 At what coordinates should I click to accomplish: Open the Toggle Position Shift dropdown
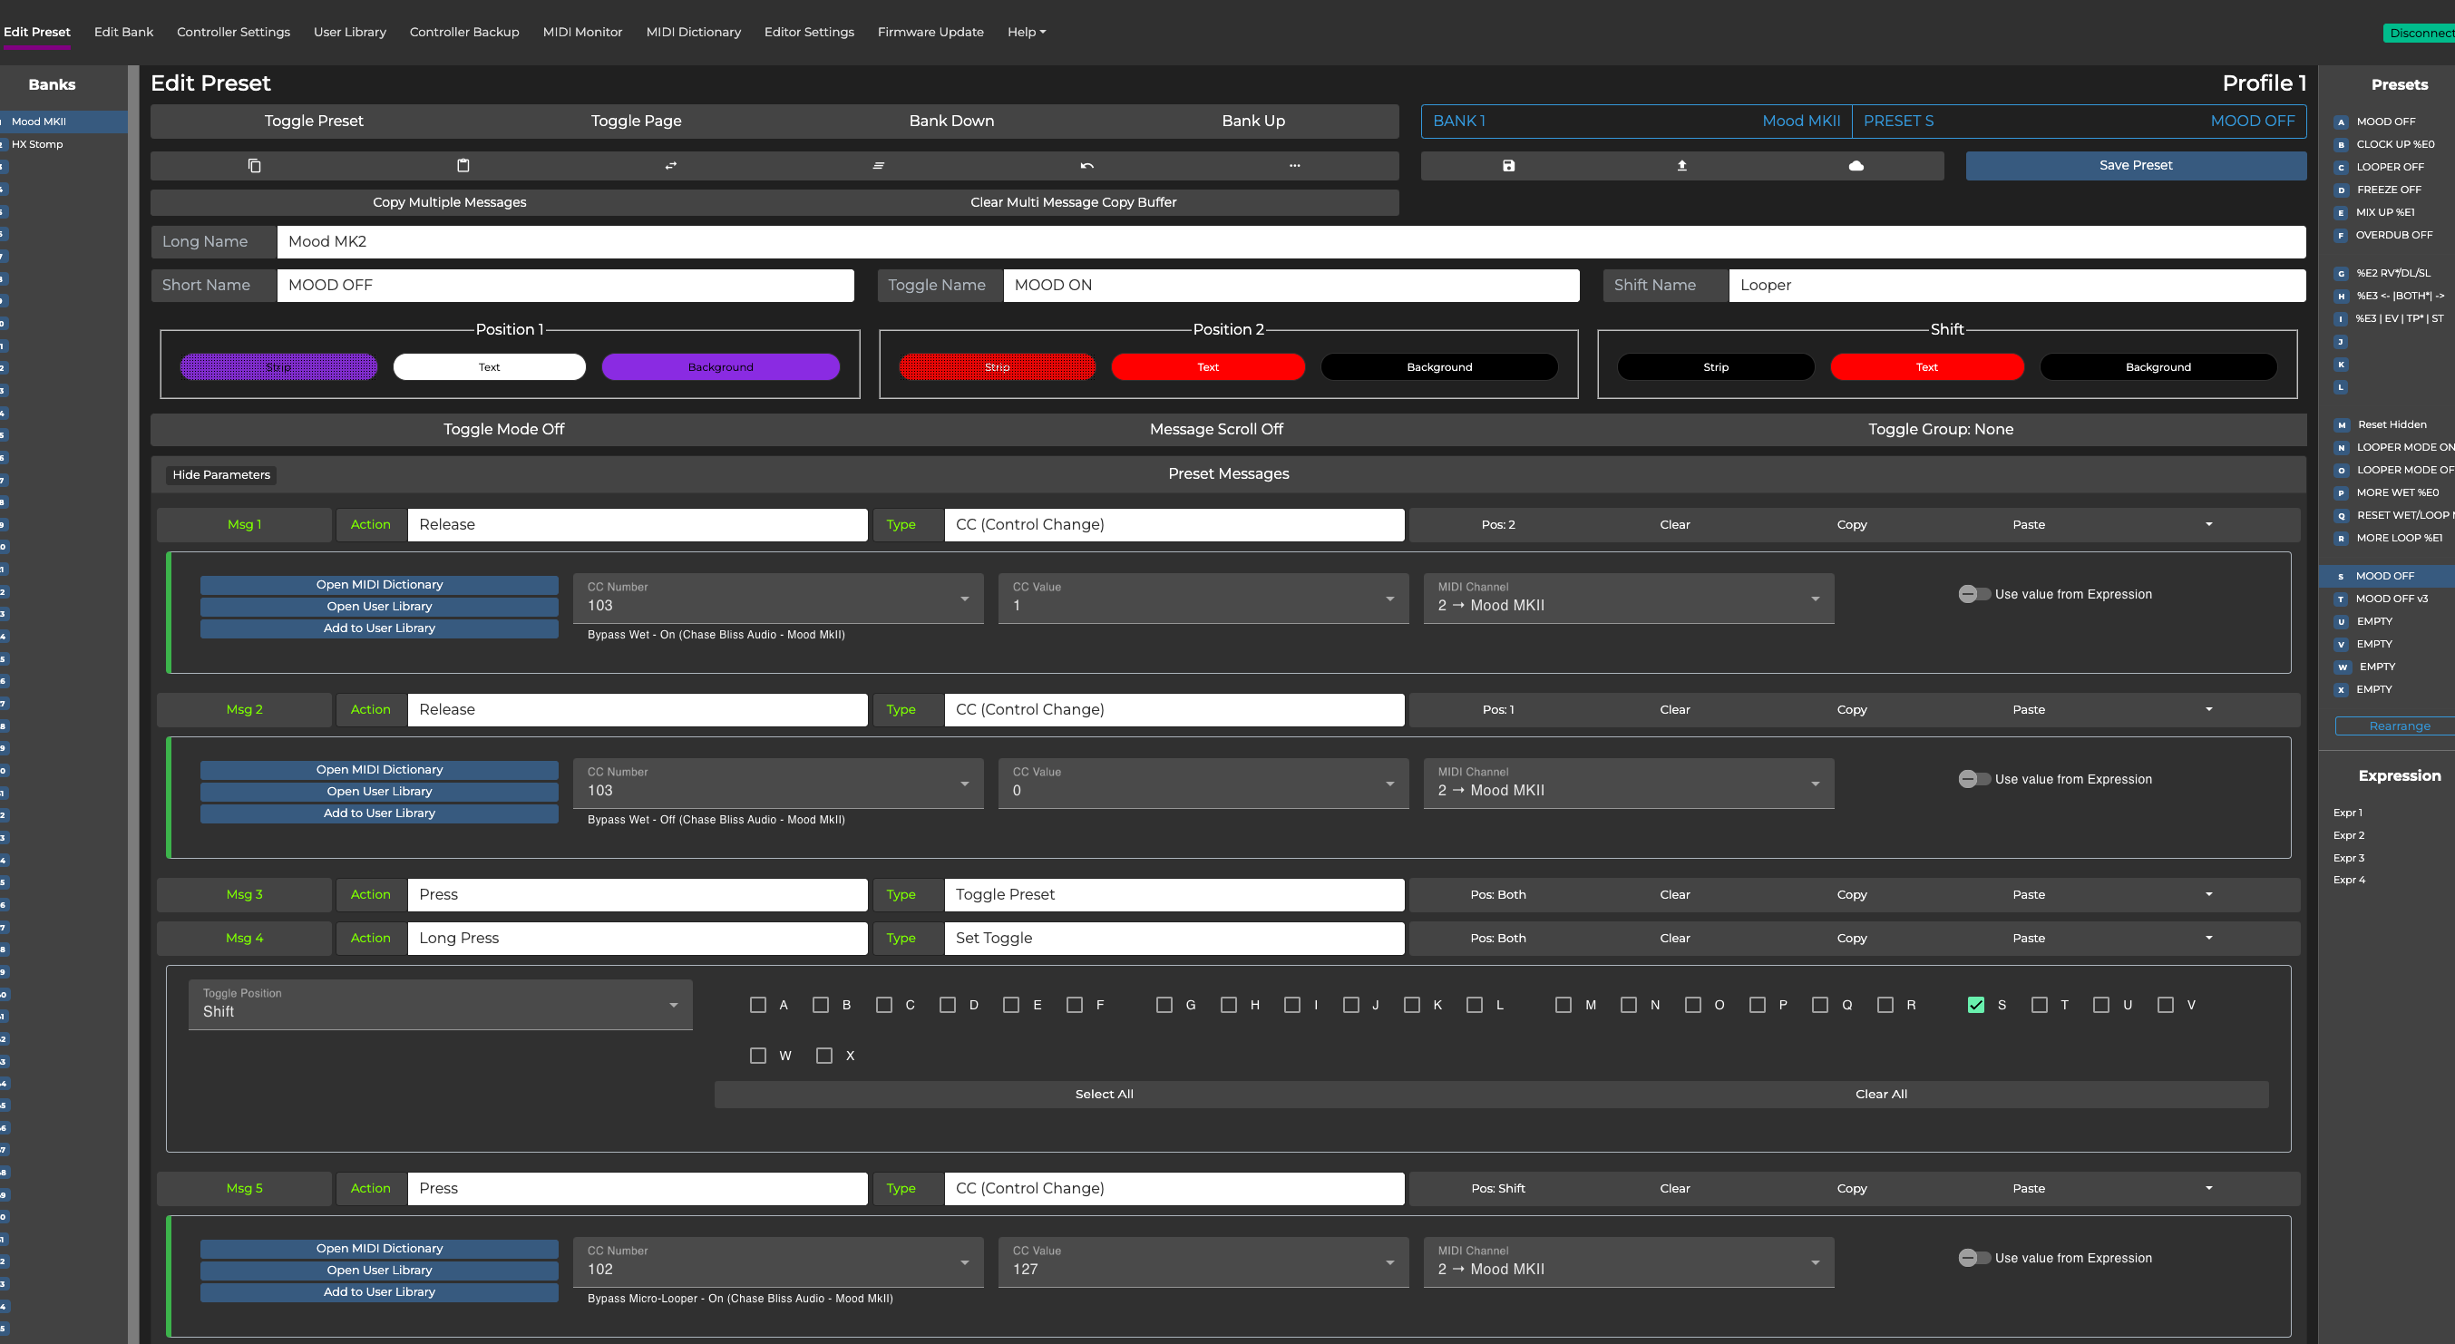click(x=440, y=1005)
